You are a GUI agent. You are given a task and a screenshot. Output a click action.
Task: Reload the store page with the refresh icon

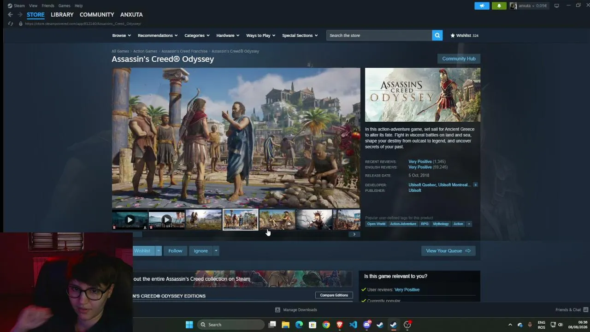coord(11,24)
